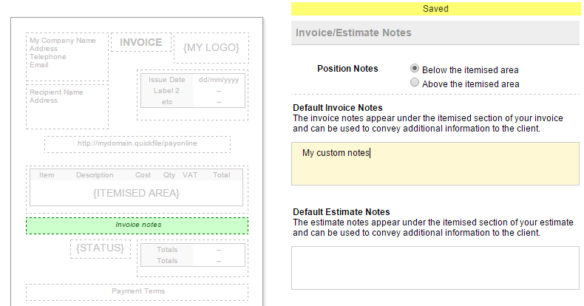
Task: Click the 'Label 2' row in date table
Action: (192, 91)
